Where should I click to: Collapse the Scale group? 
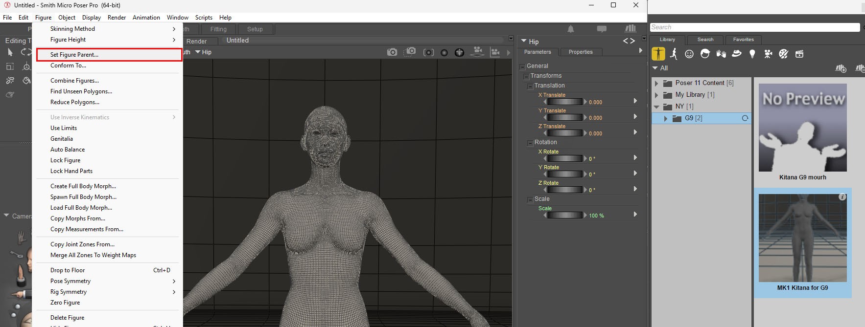(530, 199)
